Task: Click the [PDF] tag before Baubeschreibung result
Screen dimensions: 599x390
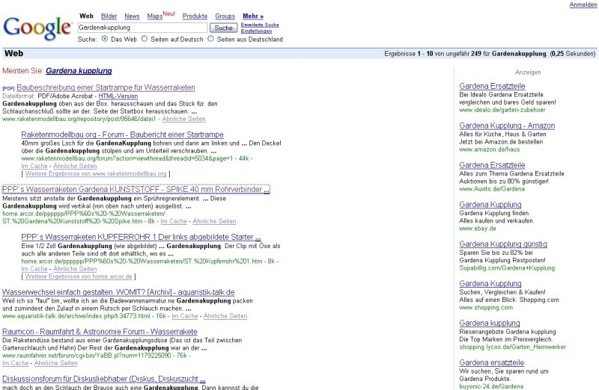Action: [8, 88]
